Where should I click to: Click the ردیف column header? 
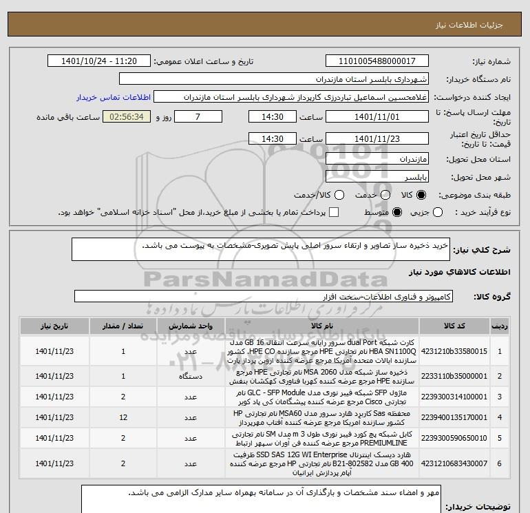click(x=500, y=326)
